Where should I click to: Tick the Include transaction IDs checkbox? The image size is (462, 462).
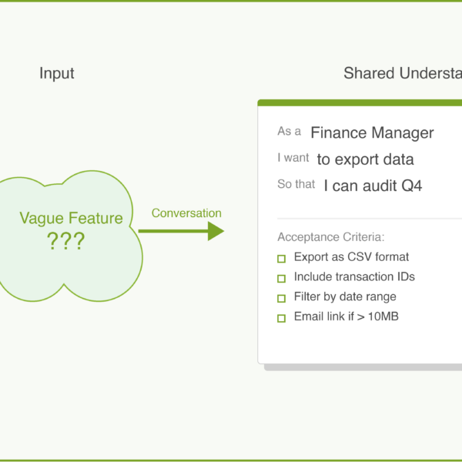coord(281,277)
